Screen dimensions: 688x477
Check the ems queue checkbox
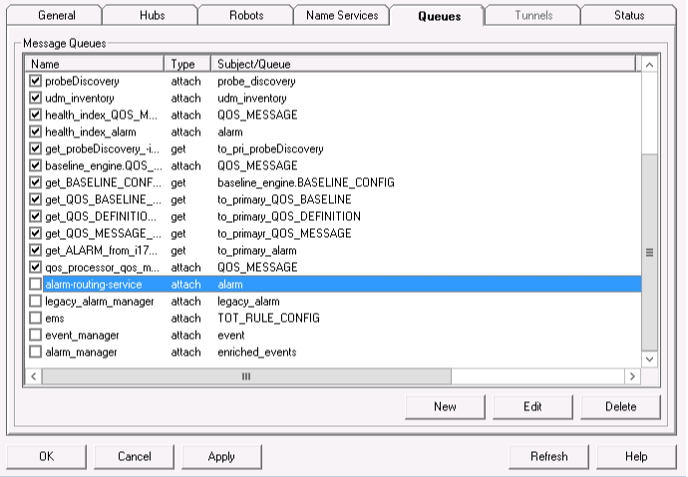click(x=36, y=318)
